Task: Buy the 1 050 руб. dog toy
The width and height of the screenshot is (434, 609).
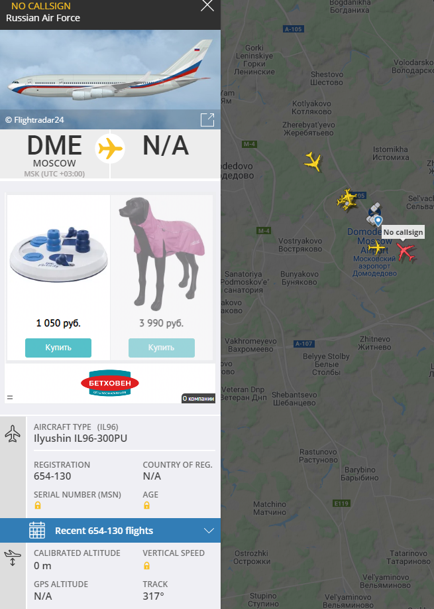Action: 58,348
